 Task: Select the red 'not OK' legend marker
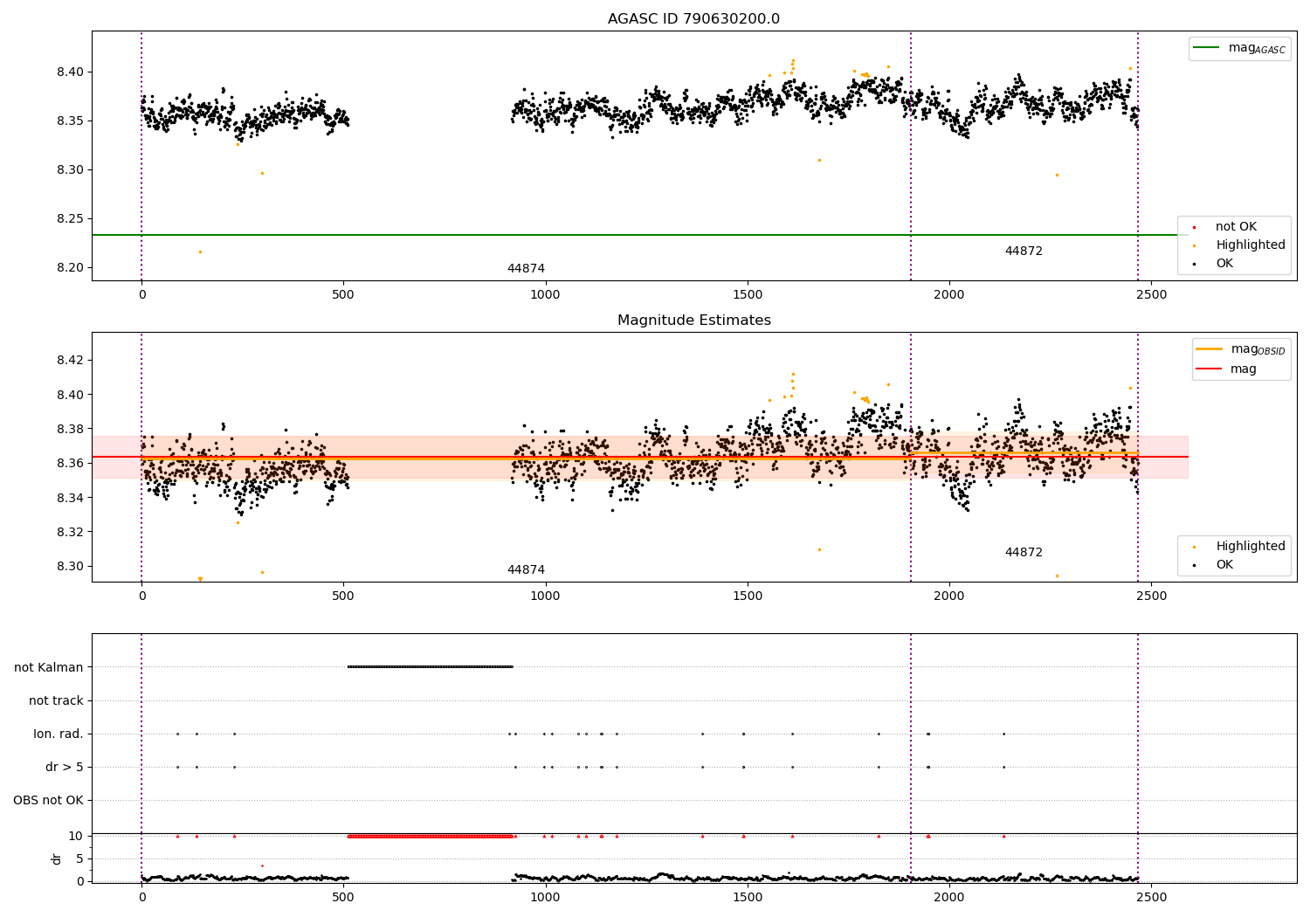tap(1195, 227)
